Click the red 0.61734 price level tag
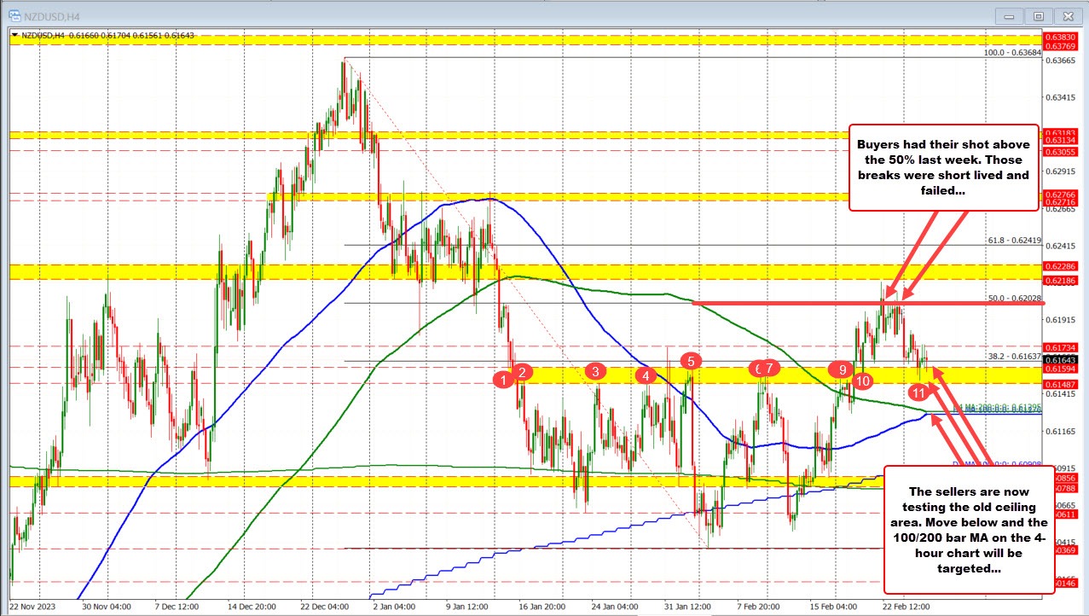Viewport: 1089px width, 616px height. tap(1063, 347)
